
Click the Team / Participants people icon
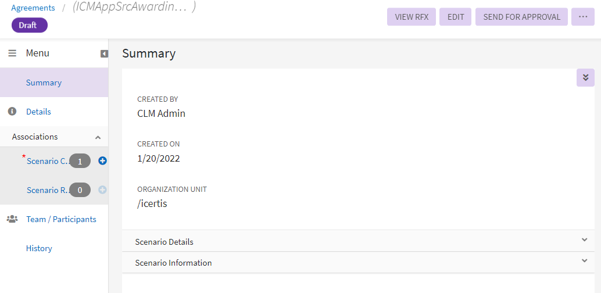12,219
